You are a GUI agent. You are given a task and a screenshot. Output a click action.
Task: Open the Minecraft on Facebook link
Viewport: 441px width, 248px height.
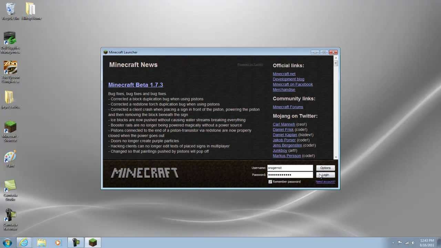[x=293, y=84]
